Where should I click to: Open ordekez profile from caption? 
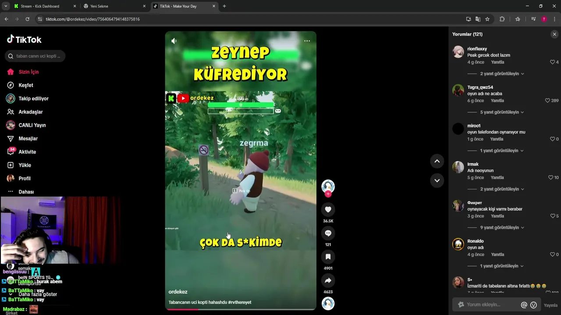point(178,292)
